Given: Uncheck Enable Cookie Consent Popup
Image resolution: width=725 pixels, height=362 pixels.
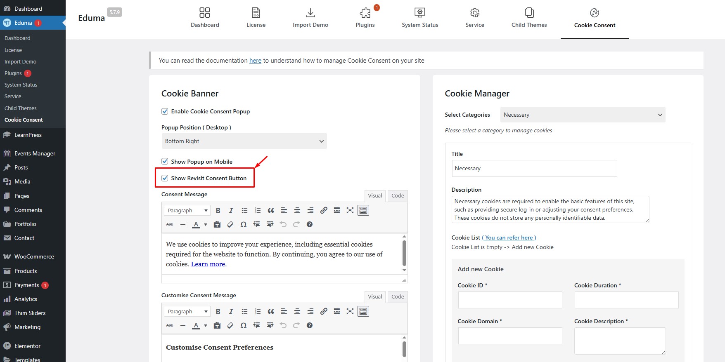Looking at the screenshot, I should pos(165,111).
